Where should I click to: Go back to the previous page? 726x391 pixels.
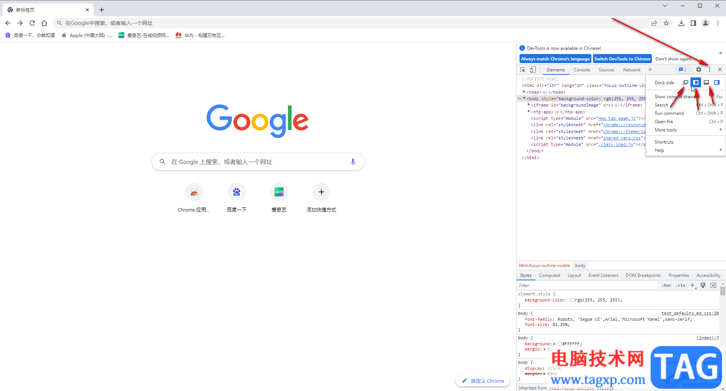tap(8, 23)
